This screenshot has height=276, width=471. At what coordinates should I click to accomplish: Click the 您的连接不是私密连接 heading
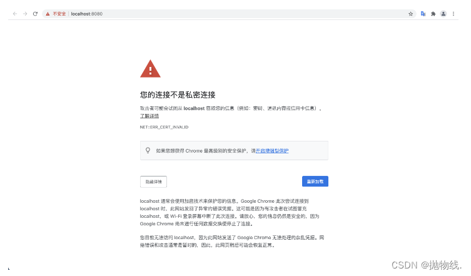pyautogui.click(x=178, y=95)
